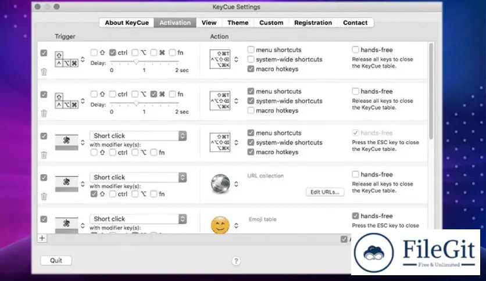Open action type stepper beside the globe icon
This screenshot has height=281, width=486.
click(x=236, y=184)
